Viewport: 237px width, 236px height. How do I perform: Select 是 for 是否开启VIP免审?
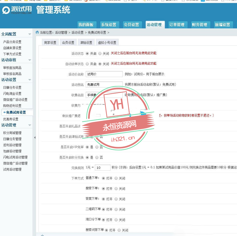tap(87, 147)
